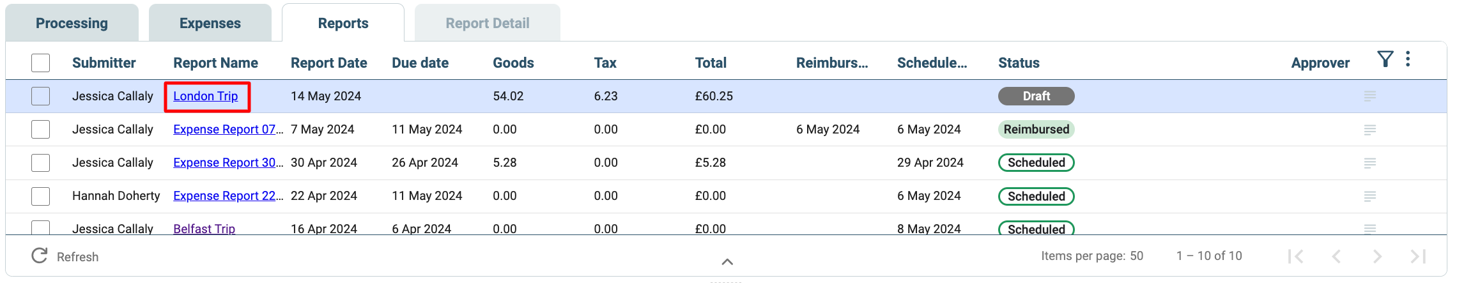Open notes icon for Hannah Doherty row
This screenshot has height=283, width=1457.
point(1369,196)
